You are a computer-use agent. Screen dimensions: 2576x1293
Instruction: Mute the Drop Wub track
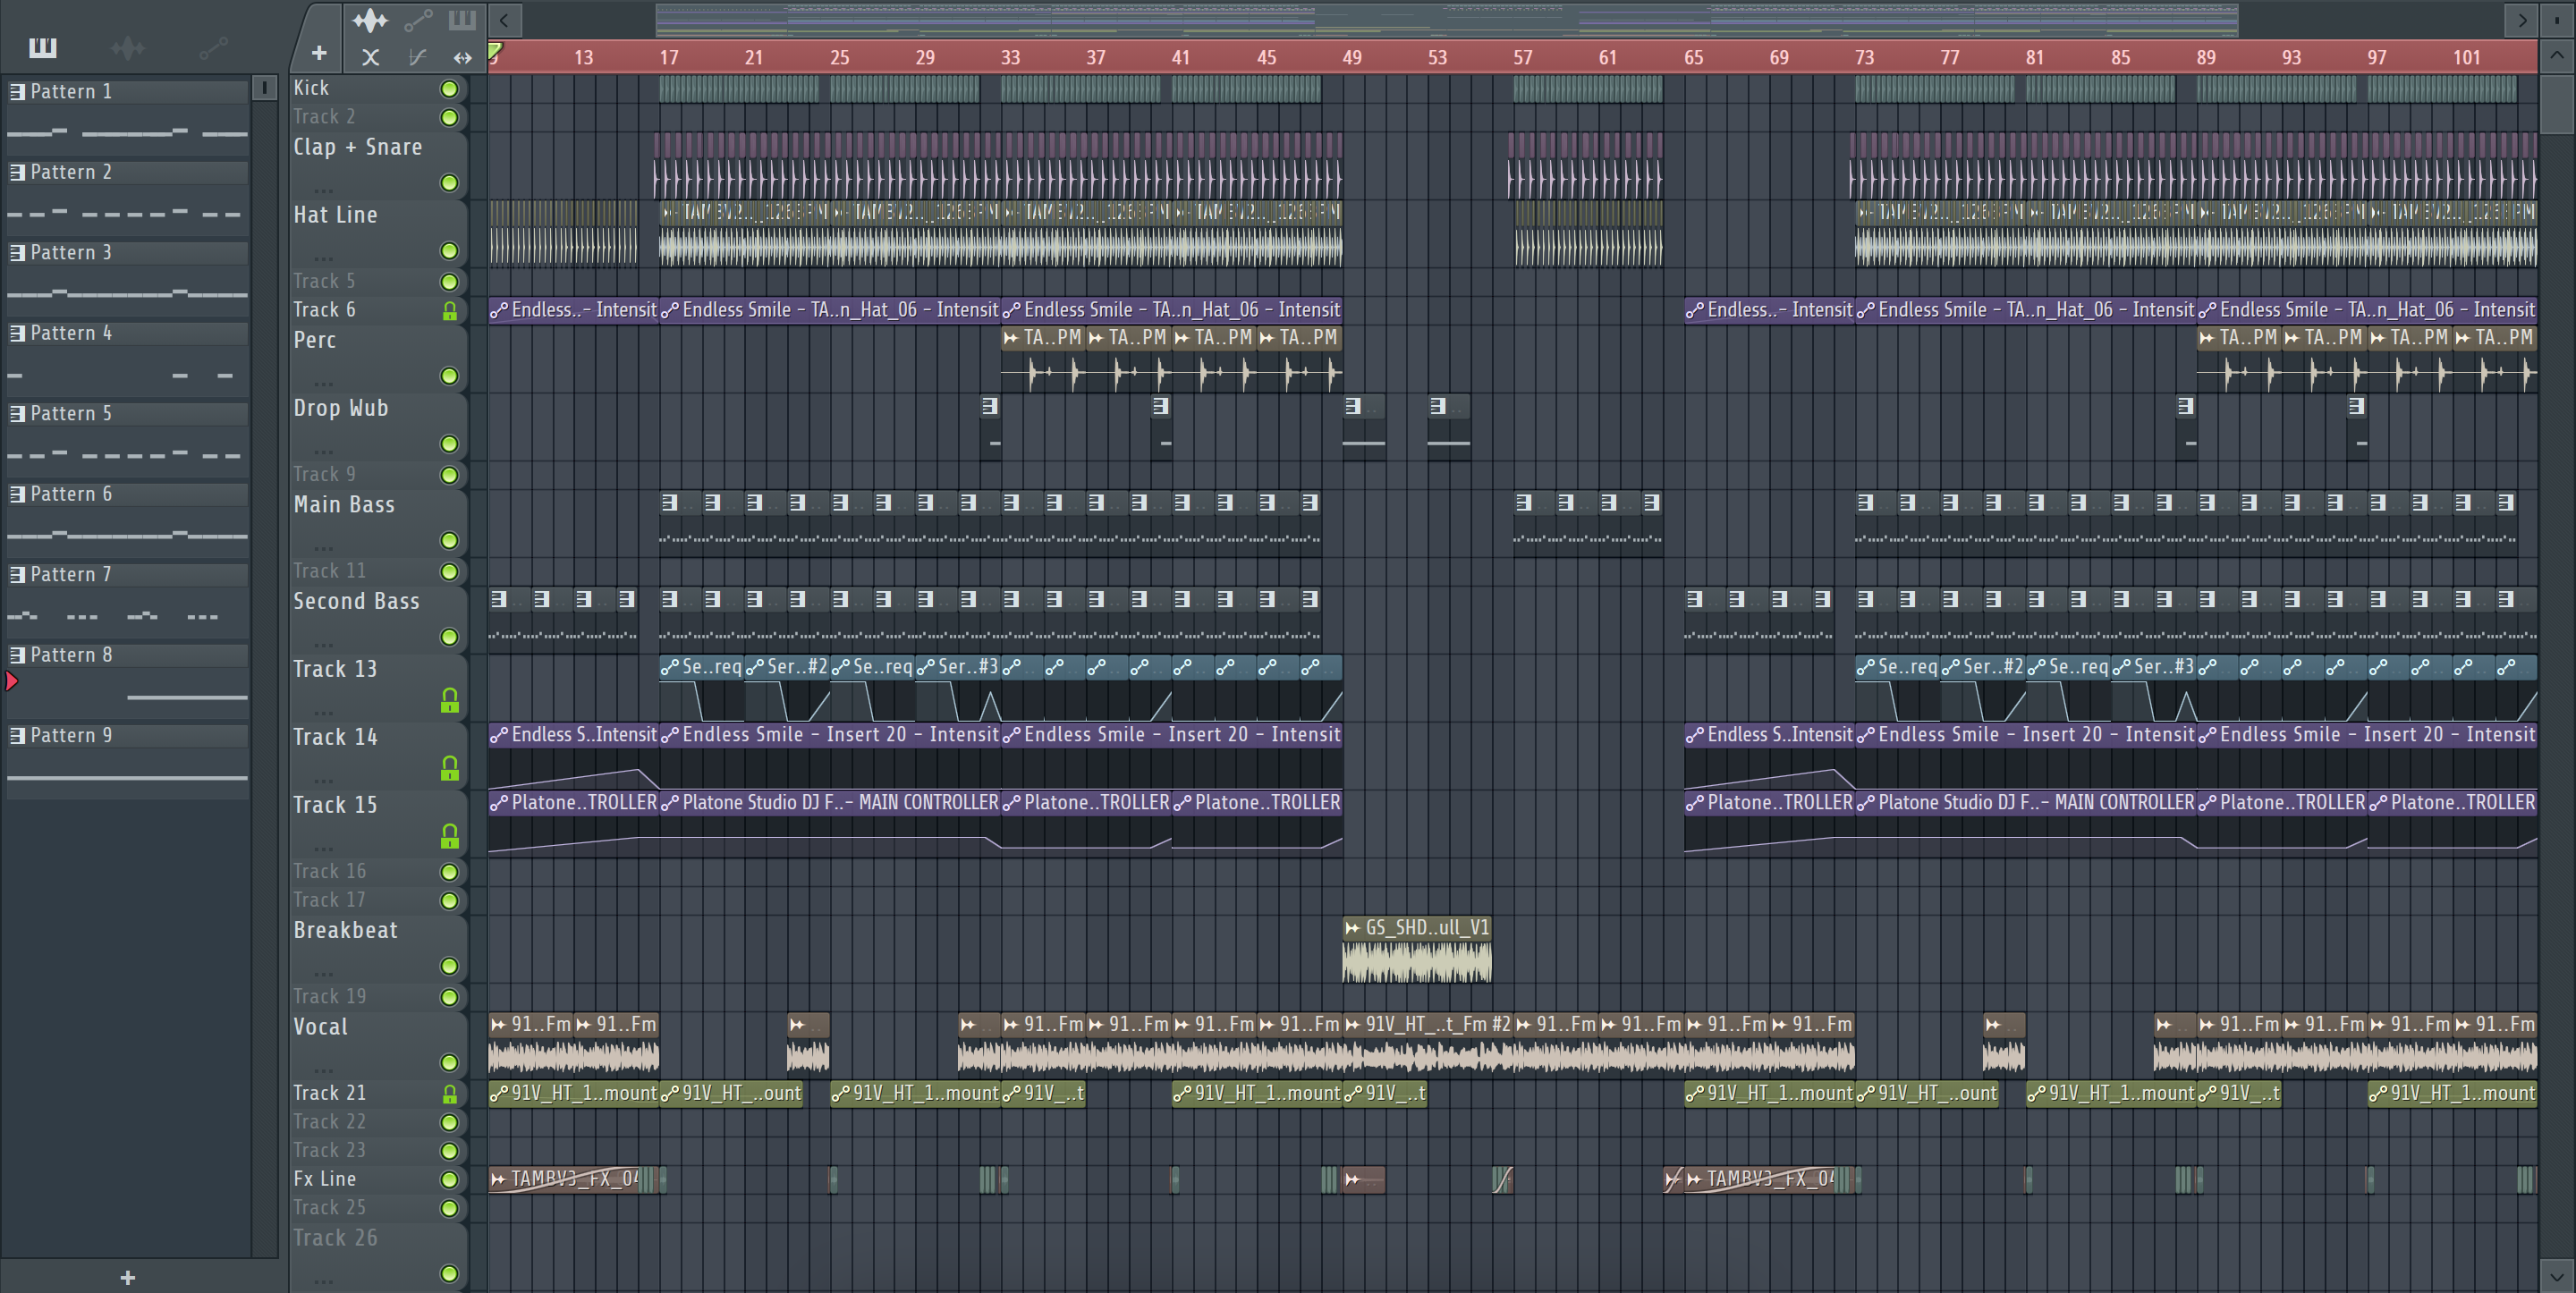coord(450,444)
